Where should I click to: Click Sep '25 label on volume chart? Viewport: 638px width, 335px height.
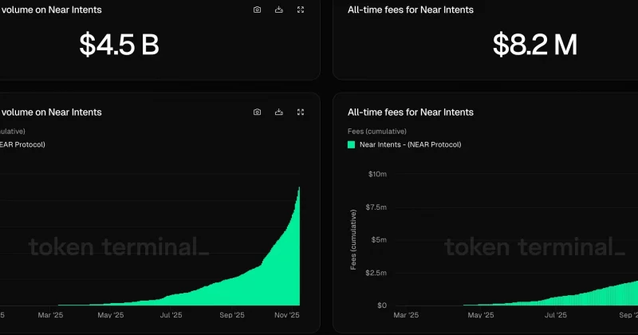click(x=232, y=315)
